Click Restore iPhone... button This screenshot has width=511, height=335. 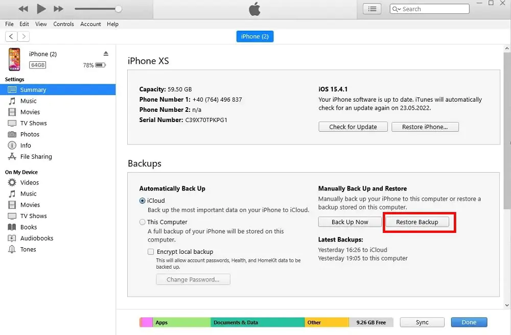click(425, 127)
